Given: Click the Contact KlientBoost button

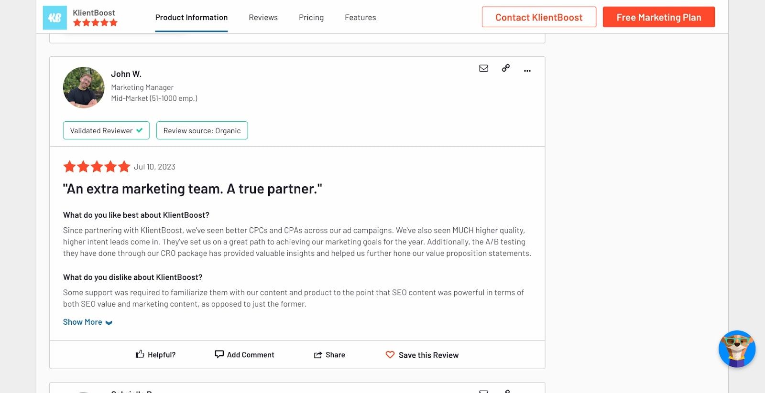Looking at the screenshot, I should [539, 17].
